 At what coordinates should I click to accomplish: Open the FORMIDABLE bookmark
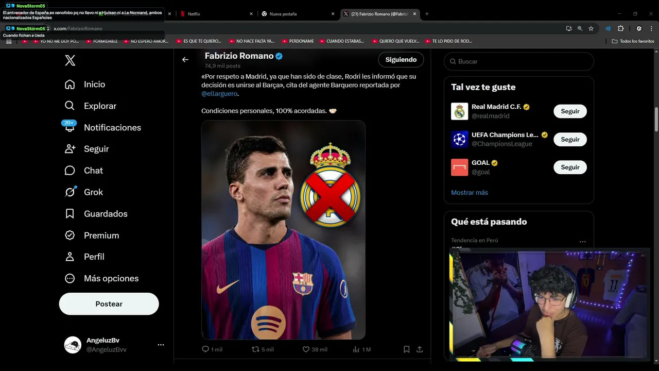101,41
